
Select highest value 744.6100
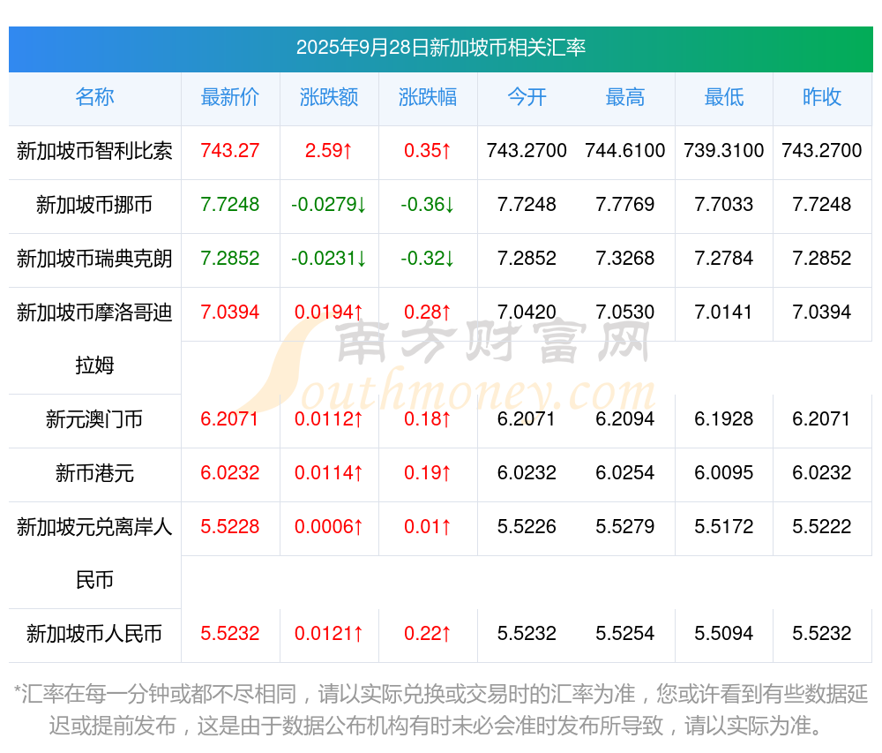click(x=625, y=151)
